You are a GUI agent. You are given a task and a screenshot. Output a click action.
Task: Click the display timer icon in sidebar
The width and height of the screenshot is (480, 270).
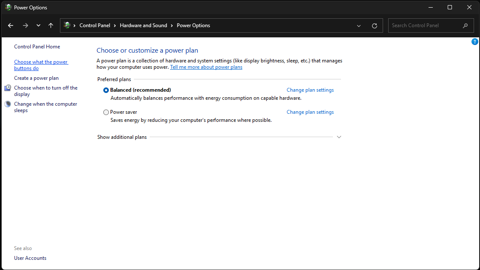tap(8, 88)
